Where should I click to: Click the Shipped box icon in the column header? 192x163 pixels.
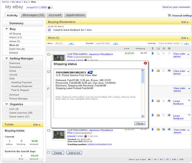coord(158,48)
